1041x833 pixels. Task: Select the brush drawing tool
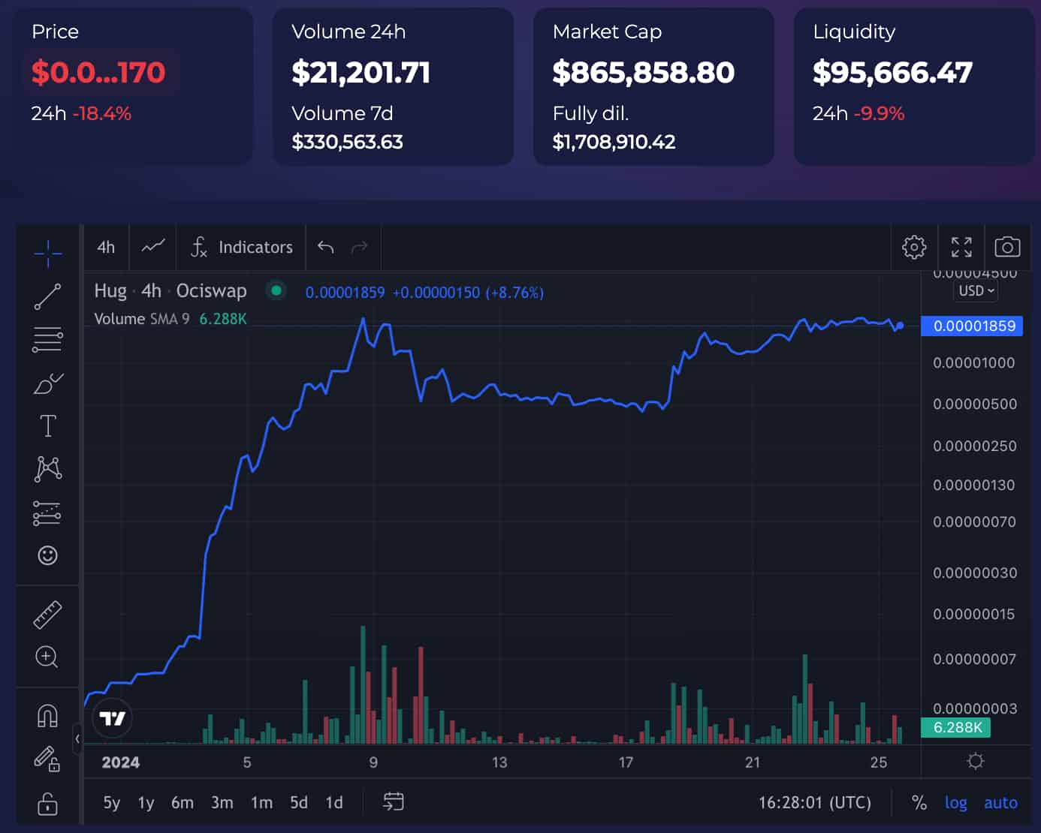[x=48, y=383]
